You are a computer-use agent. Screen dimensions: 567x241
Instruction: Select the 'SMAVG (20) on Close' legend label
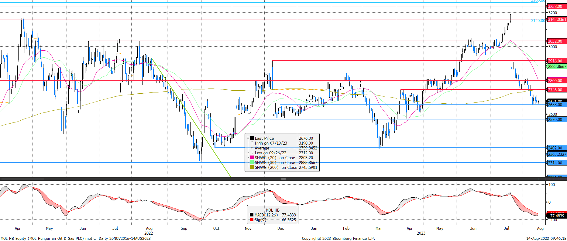(x=275, y=158)
